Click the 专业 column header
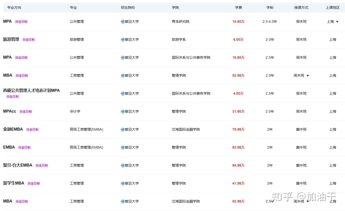 pos(73,7)
